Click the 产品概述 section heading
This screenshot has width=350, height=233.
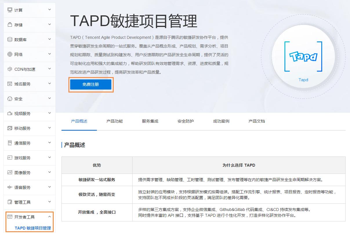75,145
